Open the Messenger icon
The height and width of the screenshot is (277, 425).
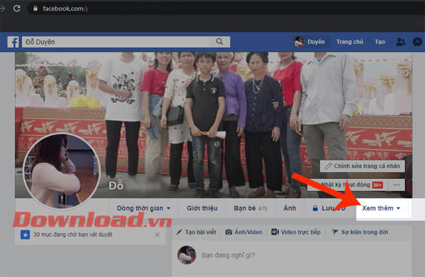[x=417, y=42]
